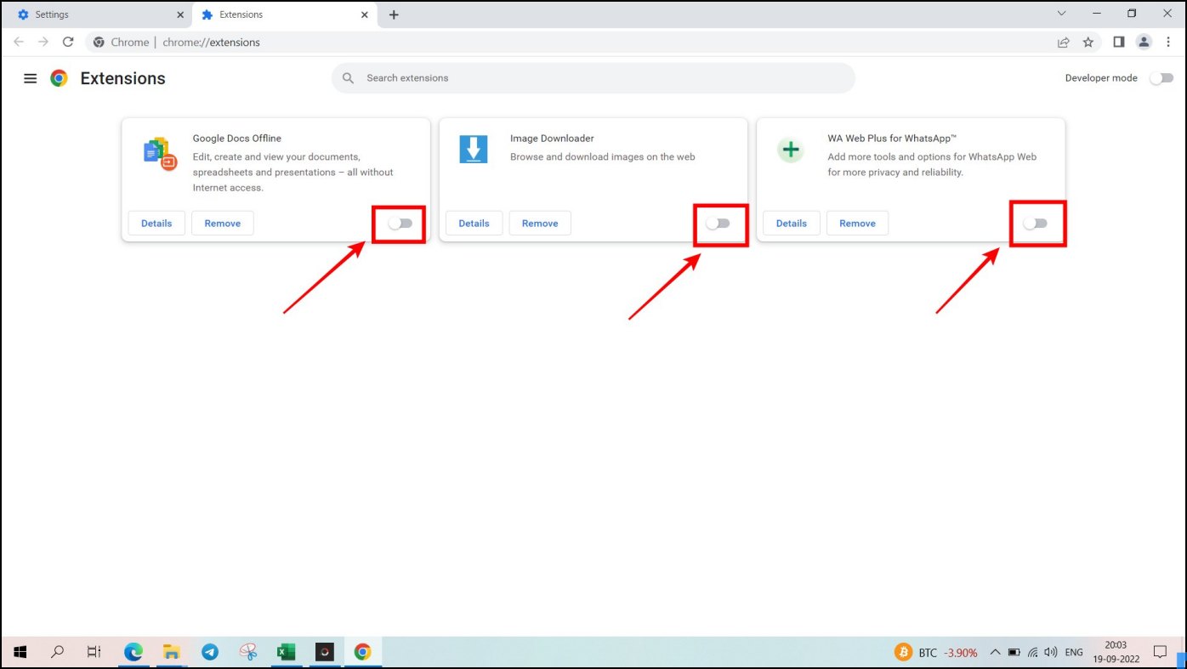
Task: Open the tab search dropdown chevron
Action: [1061, 14]
